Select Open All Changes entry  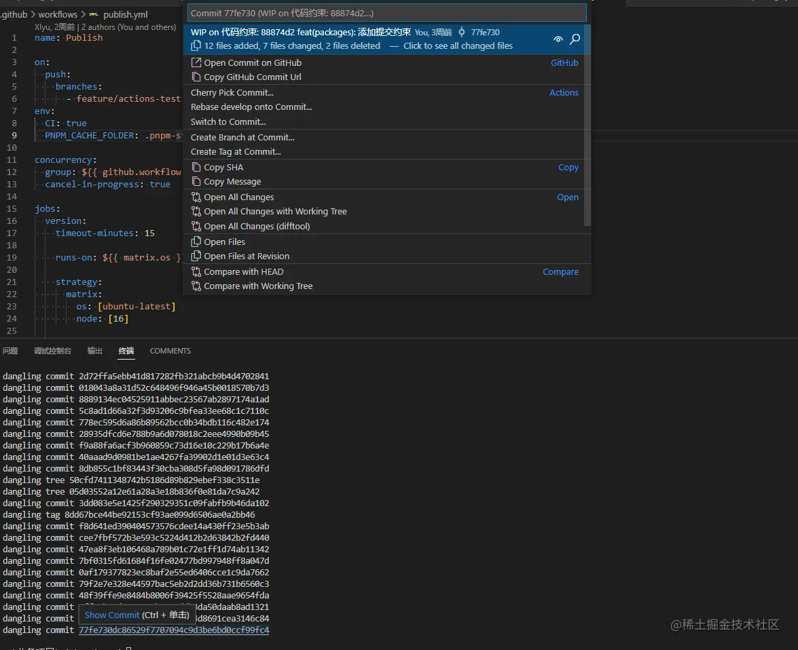tap(387, 197)
